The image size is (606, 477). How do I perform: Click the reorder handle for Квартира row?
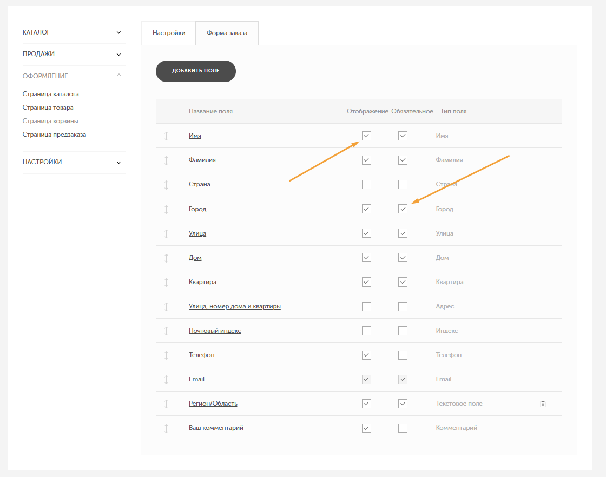(166, 282)
